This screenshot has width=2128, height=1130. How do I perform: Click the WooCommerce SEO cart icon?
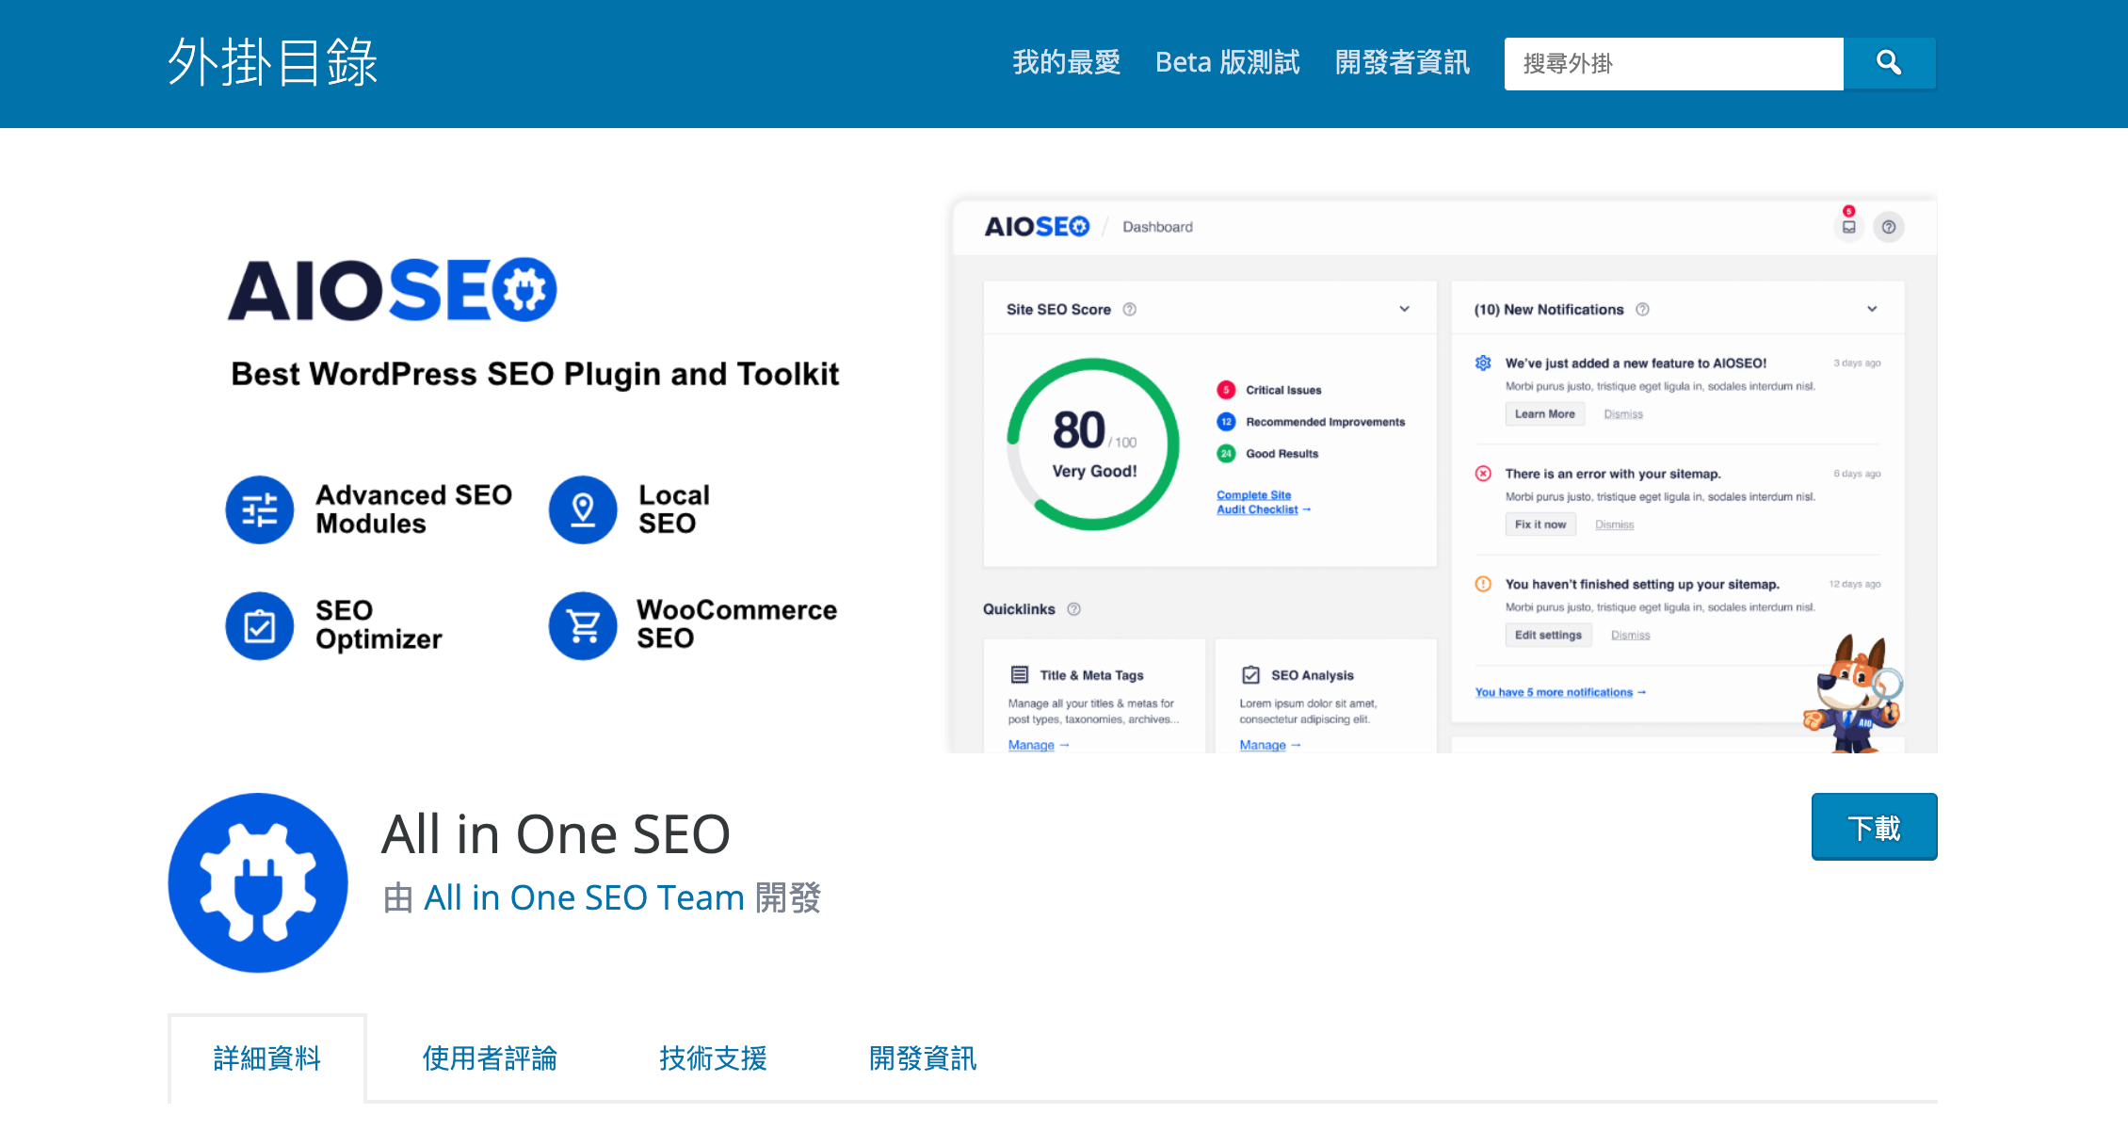pyautogui.click(x=581, y=625)
